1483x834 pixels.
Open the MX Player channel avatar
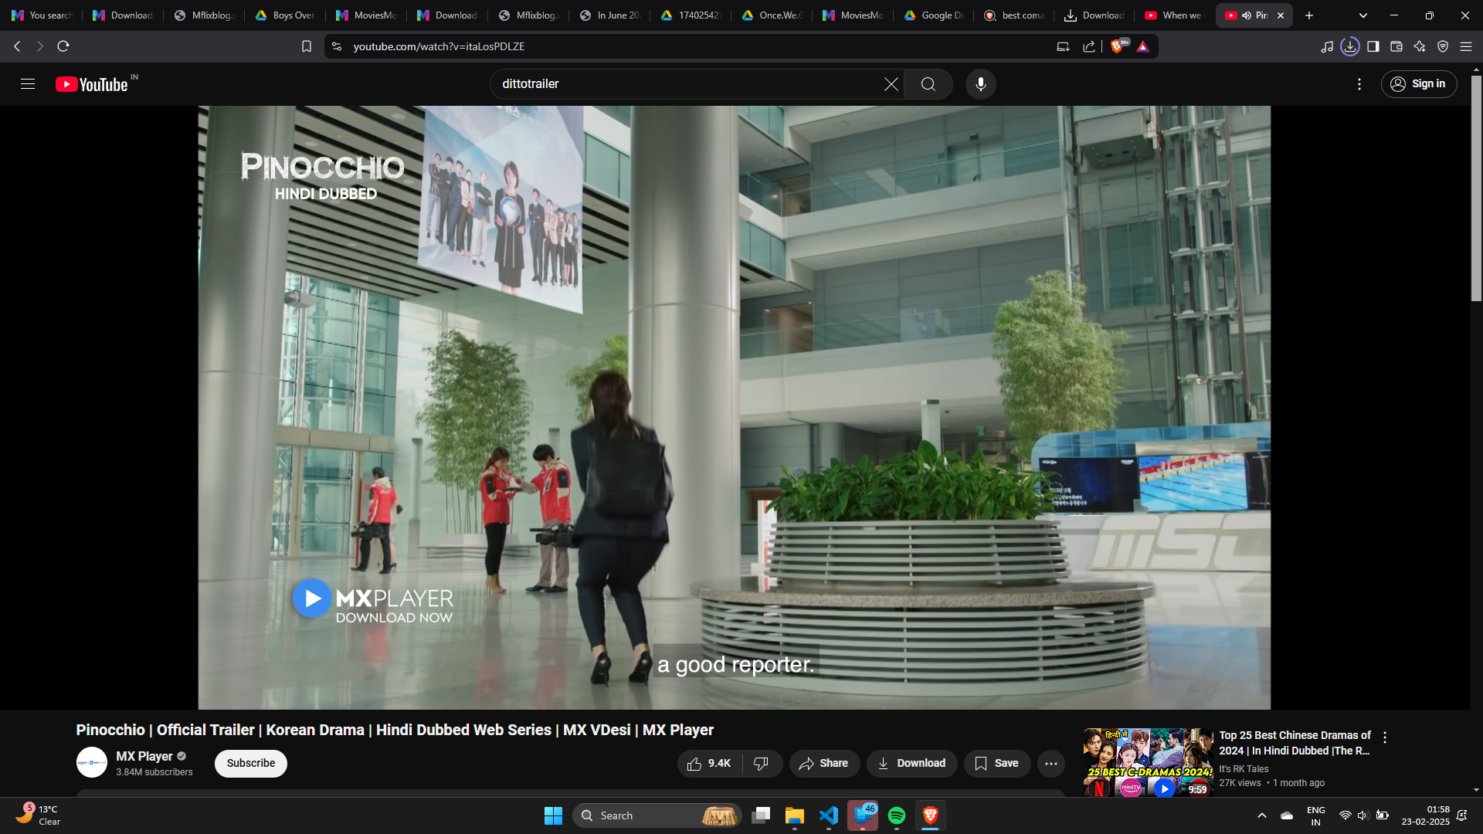pos(92,763)
